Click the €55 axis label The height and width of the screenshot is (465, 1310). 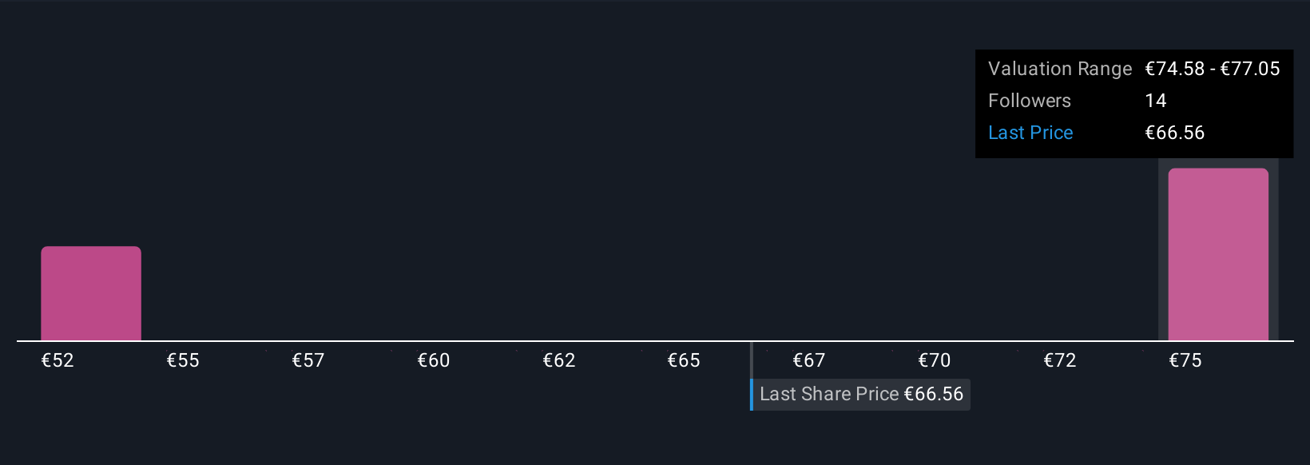tap(183, 360)
